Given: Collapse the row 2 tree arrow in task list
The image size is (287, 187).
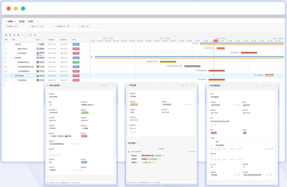Looking at the screenshot, I should pyautogui.click(x=13, y=58).
